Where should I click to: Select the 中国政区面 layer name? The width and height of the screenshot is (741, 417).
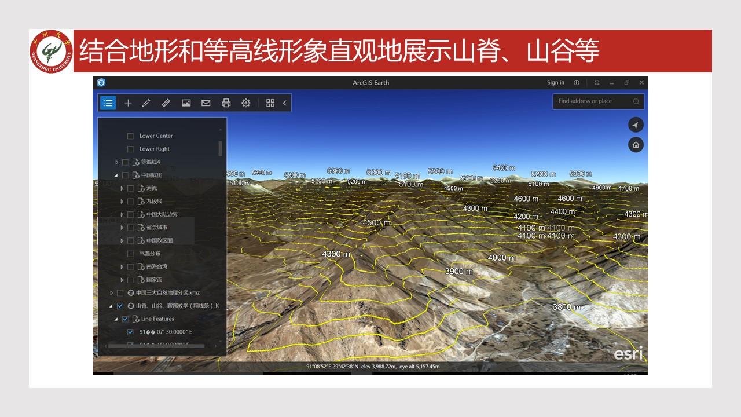[159, 240]
